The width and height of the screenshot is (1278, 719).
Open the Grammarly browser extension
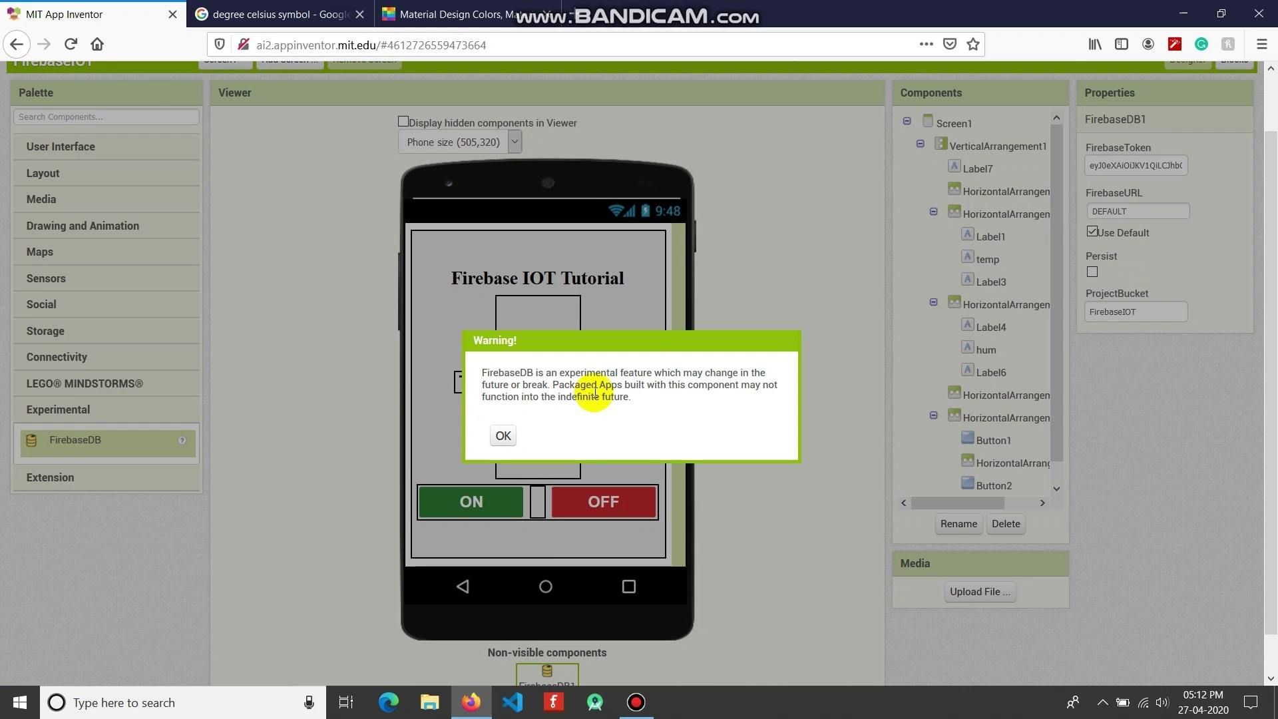pyautogui.click(x=1201, y=44)
